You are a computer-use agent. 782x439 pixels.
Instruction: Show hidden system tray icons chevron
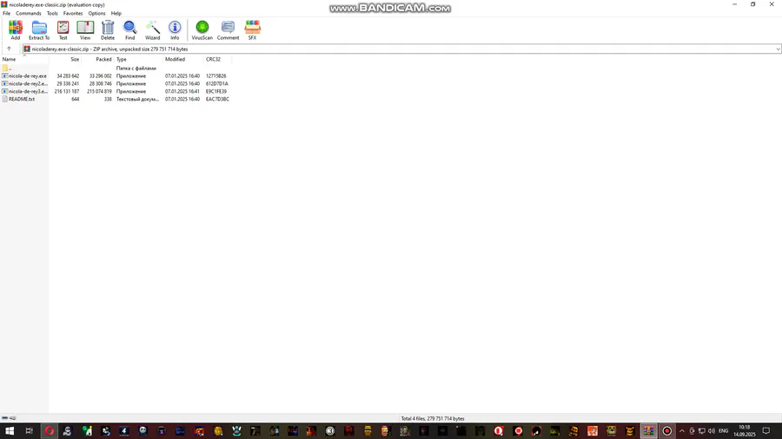pyautogui.click(x=682, y=431)
